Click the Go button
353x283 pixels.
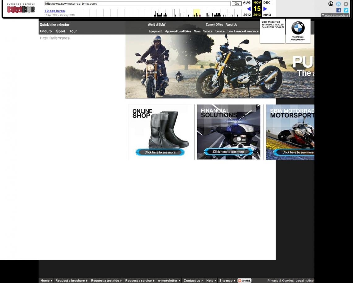pos(237,4)
